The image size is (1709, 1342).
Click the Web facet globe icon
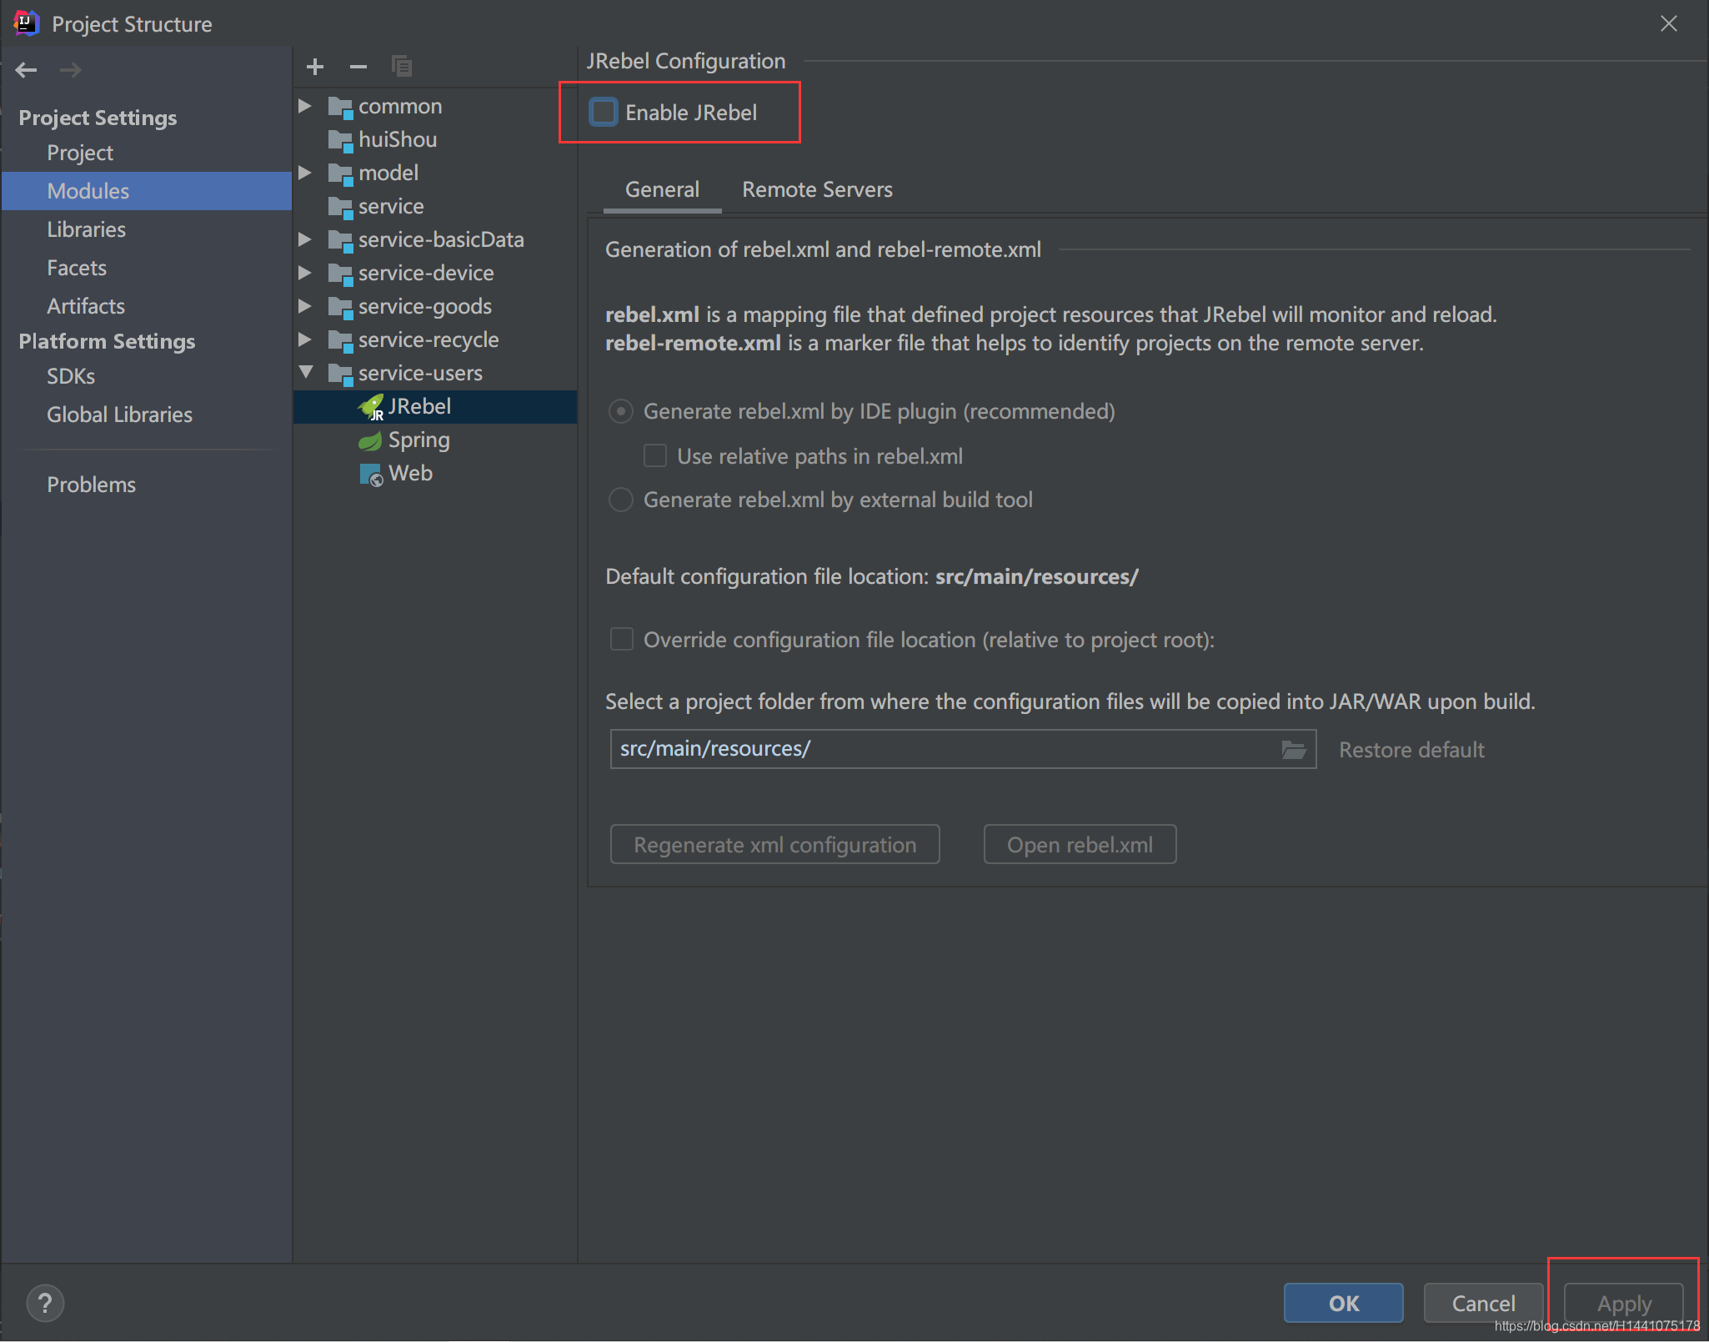click(371, 475)
